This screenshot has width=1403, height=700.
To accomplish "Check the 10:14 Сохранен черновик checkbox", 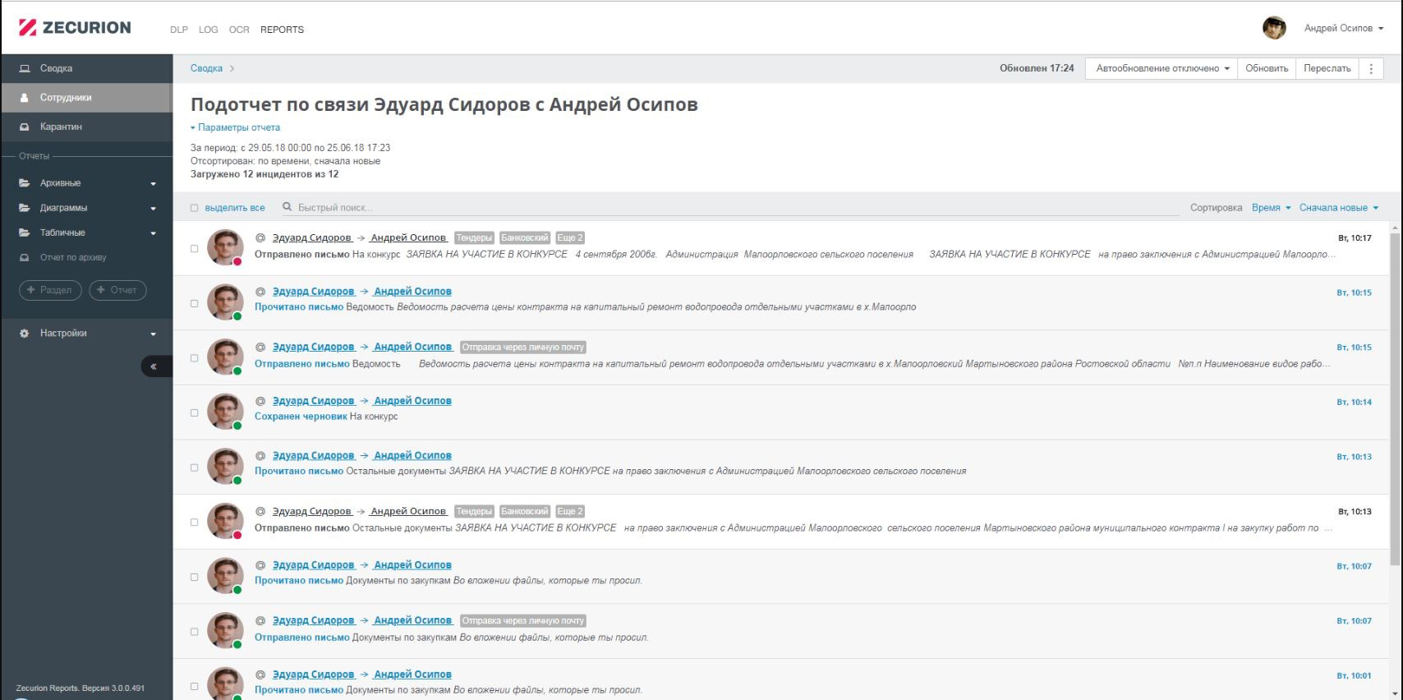I will tap(195, 412).
